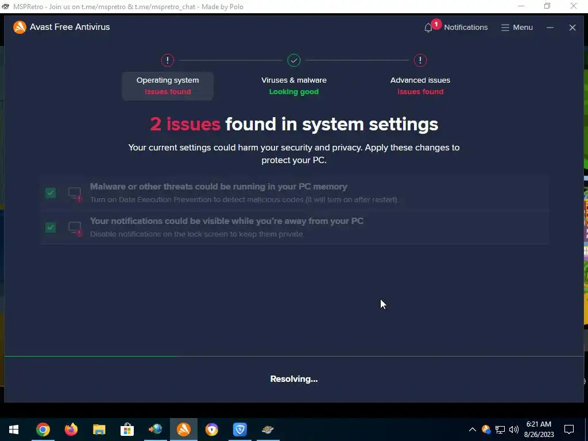The image size is (588, 441).
Task: Click the monitor icon beside Malware threats issue
Action: [75, 194]
